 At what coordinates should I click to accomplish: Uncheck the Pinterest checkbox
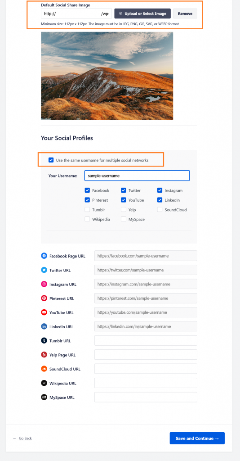[x=87, y=200]
